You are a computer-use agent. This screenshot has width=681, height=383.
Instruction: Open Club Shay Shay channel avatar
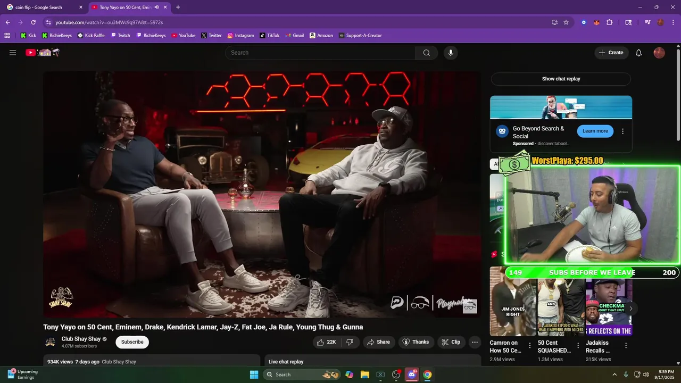[x=50, y=342]
